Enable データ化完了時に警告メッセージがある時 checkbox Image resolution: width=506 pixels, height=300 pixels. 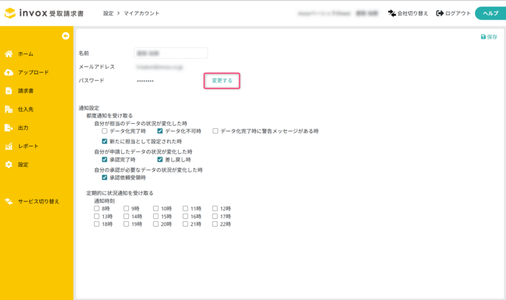pos(215,131)
